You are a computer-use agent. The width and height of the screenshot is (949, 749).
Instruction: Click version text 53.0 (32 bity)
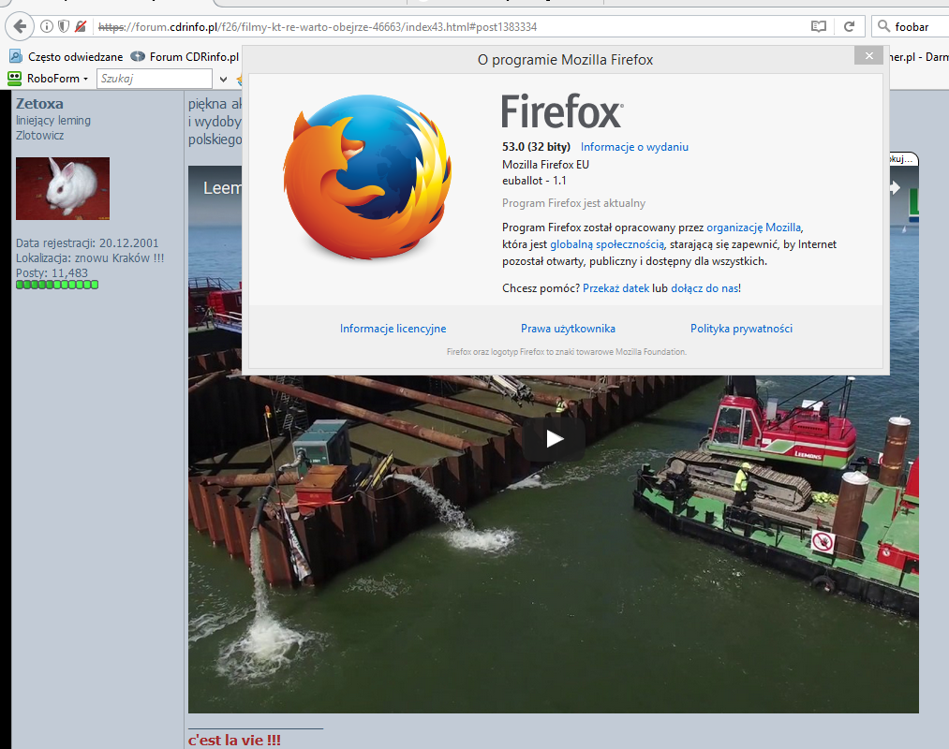coord(536,146)
